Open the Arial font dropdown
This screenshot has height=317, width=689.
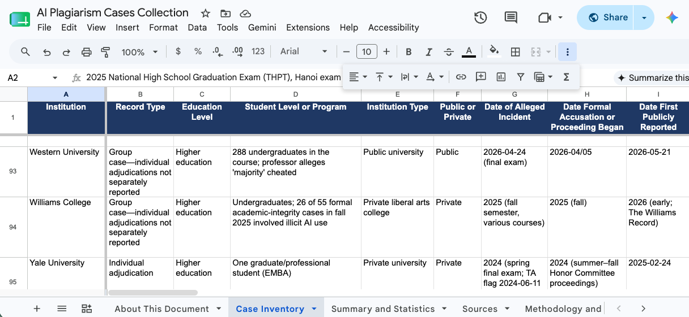pos(304,51)
